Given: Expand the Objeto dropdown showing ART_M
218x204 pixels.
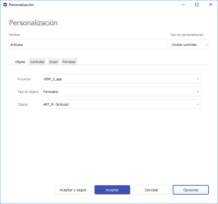Looking at the screenshot, I should tap(121, 104).
